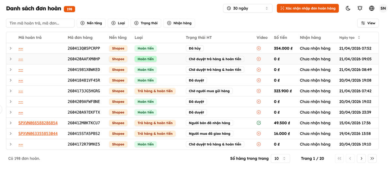Screen dimensions: 392x169
Task: Click Người mua đã giao hàng status
Action: pyautogui.click(x=209, y=134)
